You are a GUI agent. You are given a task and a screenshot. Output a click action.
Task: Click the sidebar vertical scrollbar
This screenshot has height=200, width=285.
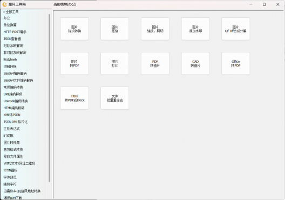(x=49, y=98)
